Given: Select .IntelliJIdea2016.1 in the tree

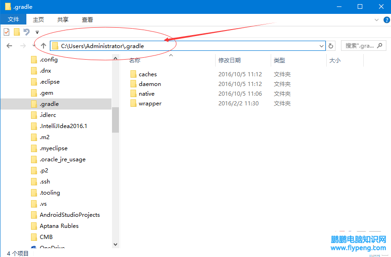Looking at the screenshot, I should [x=63, y=126].
